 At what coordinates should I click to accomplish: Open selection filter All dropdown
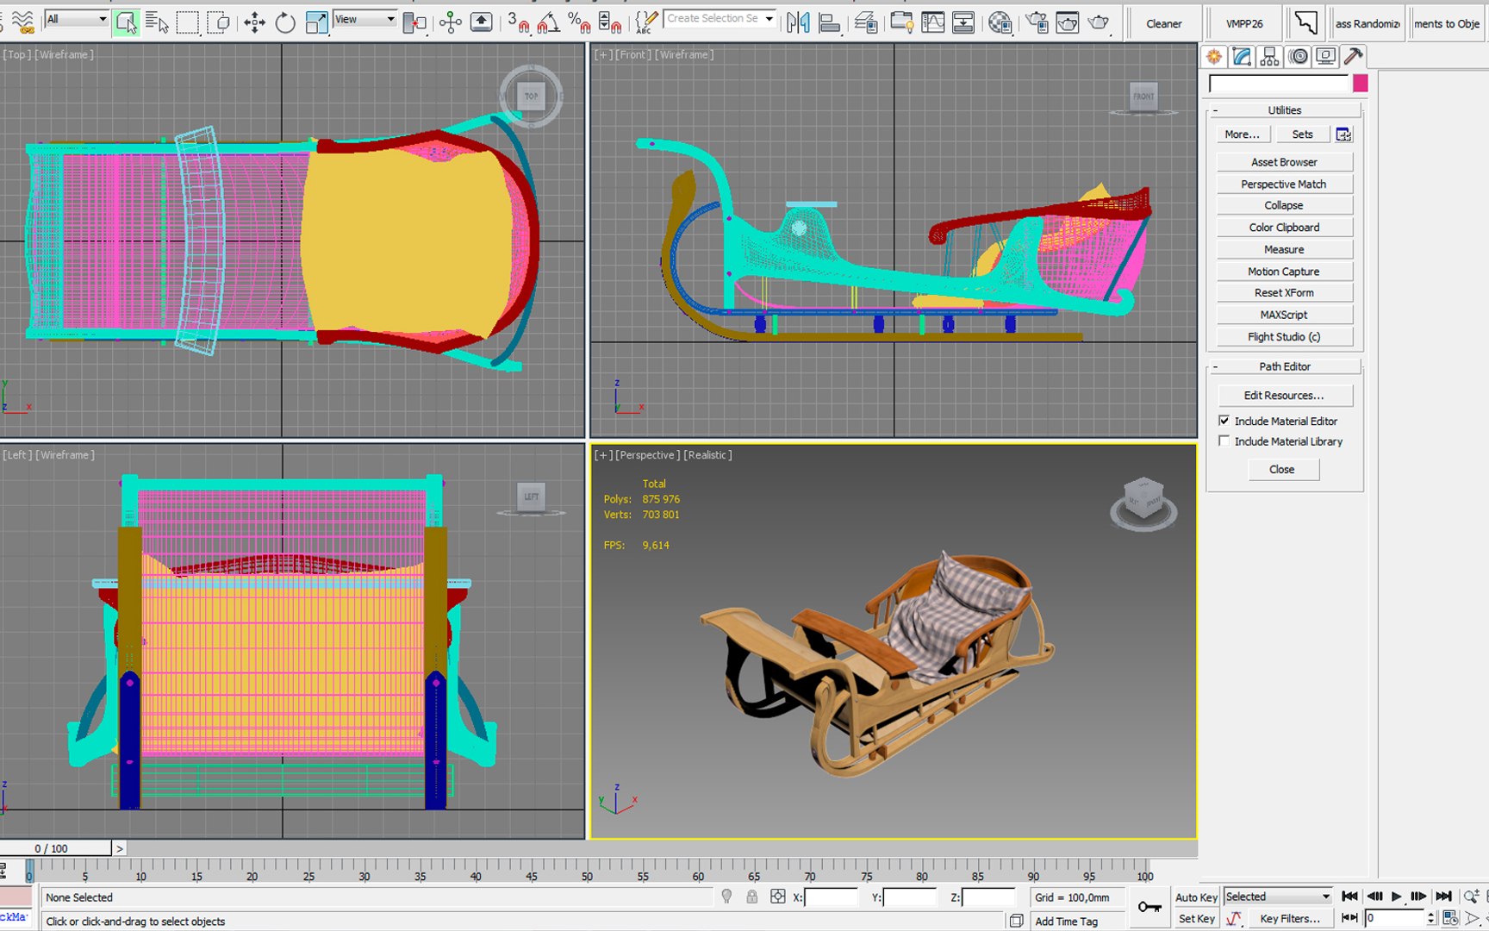point(77,19)
